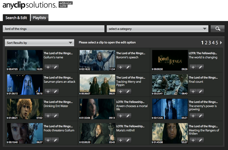Click The world is changing title text
Viewport: 228px width, 150px height.
click(203, 57)
